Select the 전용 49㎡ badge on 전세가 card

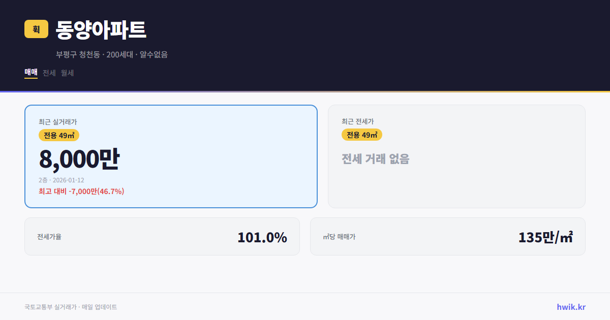pos(362,135)
